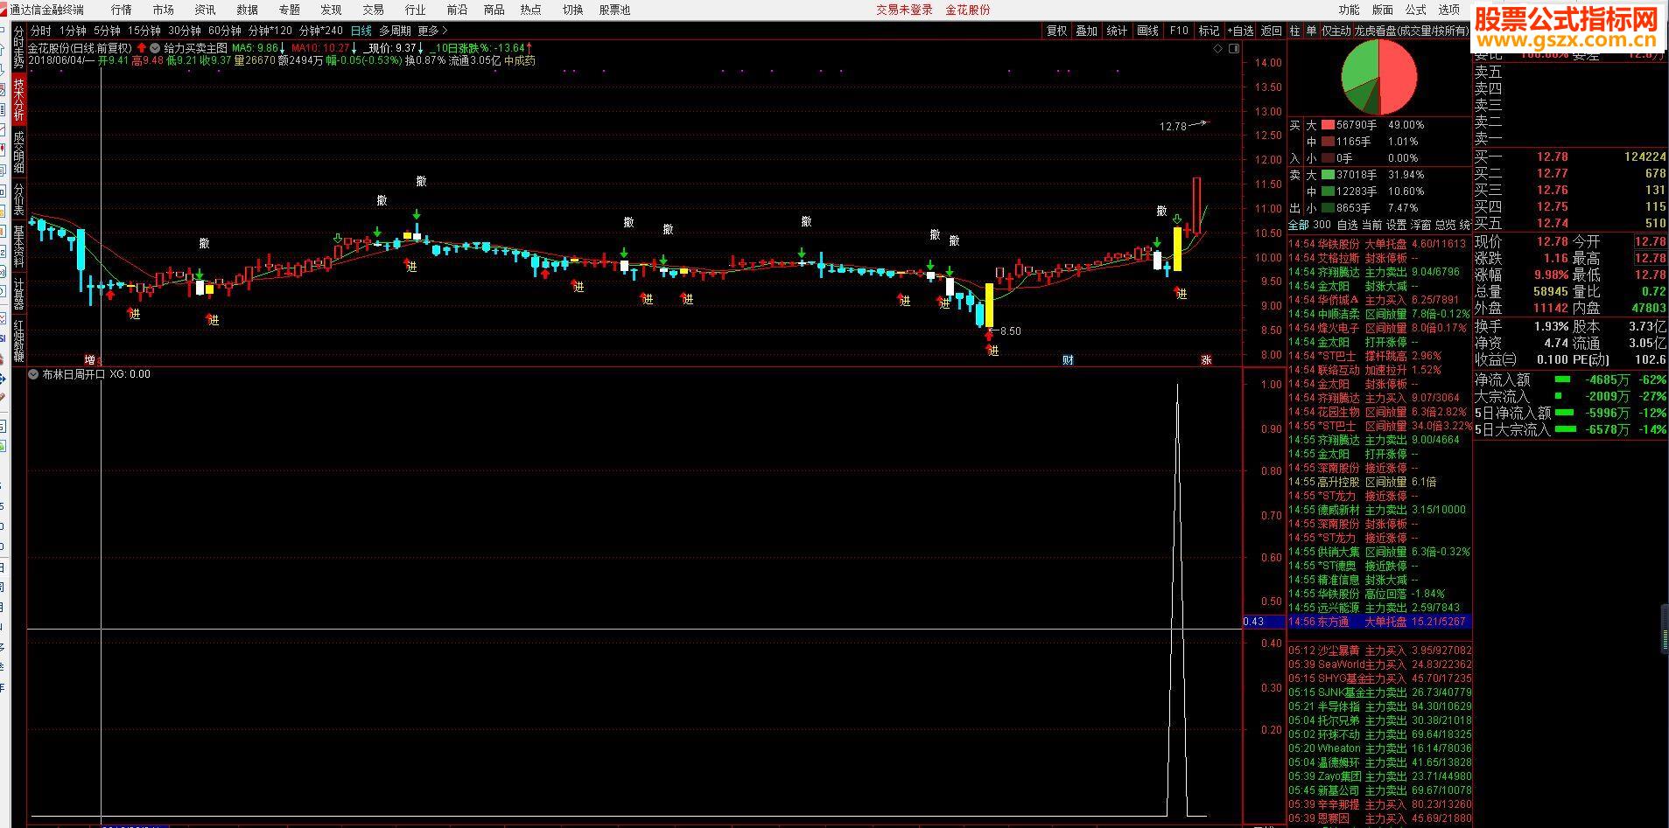The width and height of the screenshot is (1669, 828).
Task: Click the 金花股份 title link
Action: (x=968, y=10)
